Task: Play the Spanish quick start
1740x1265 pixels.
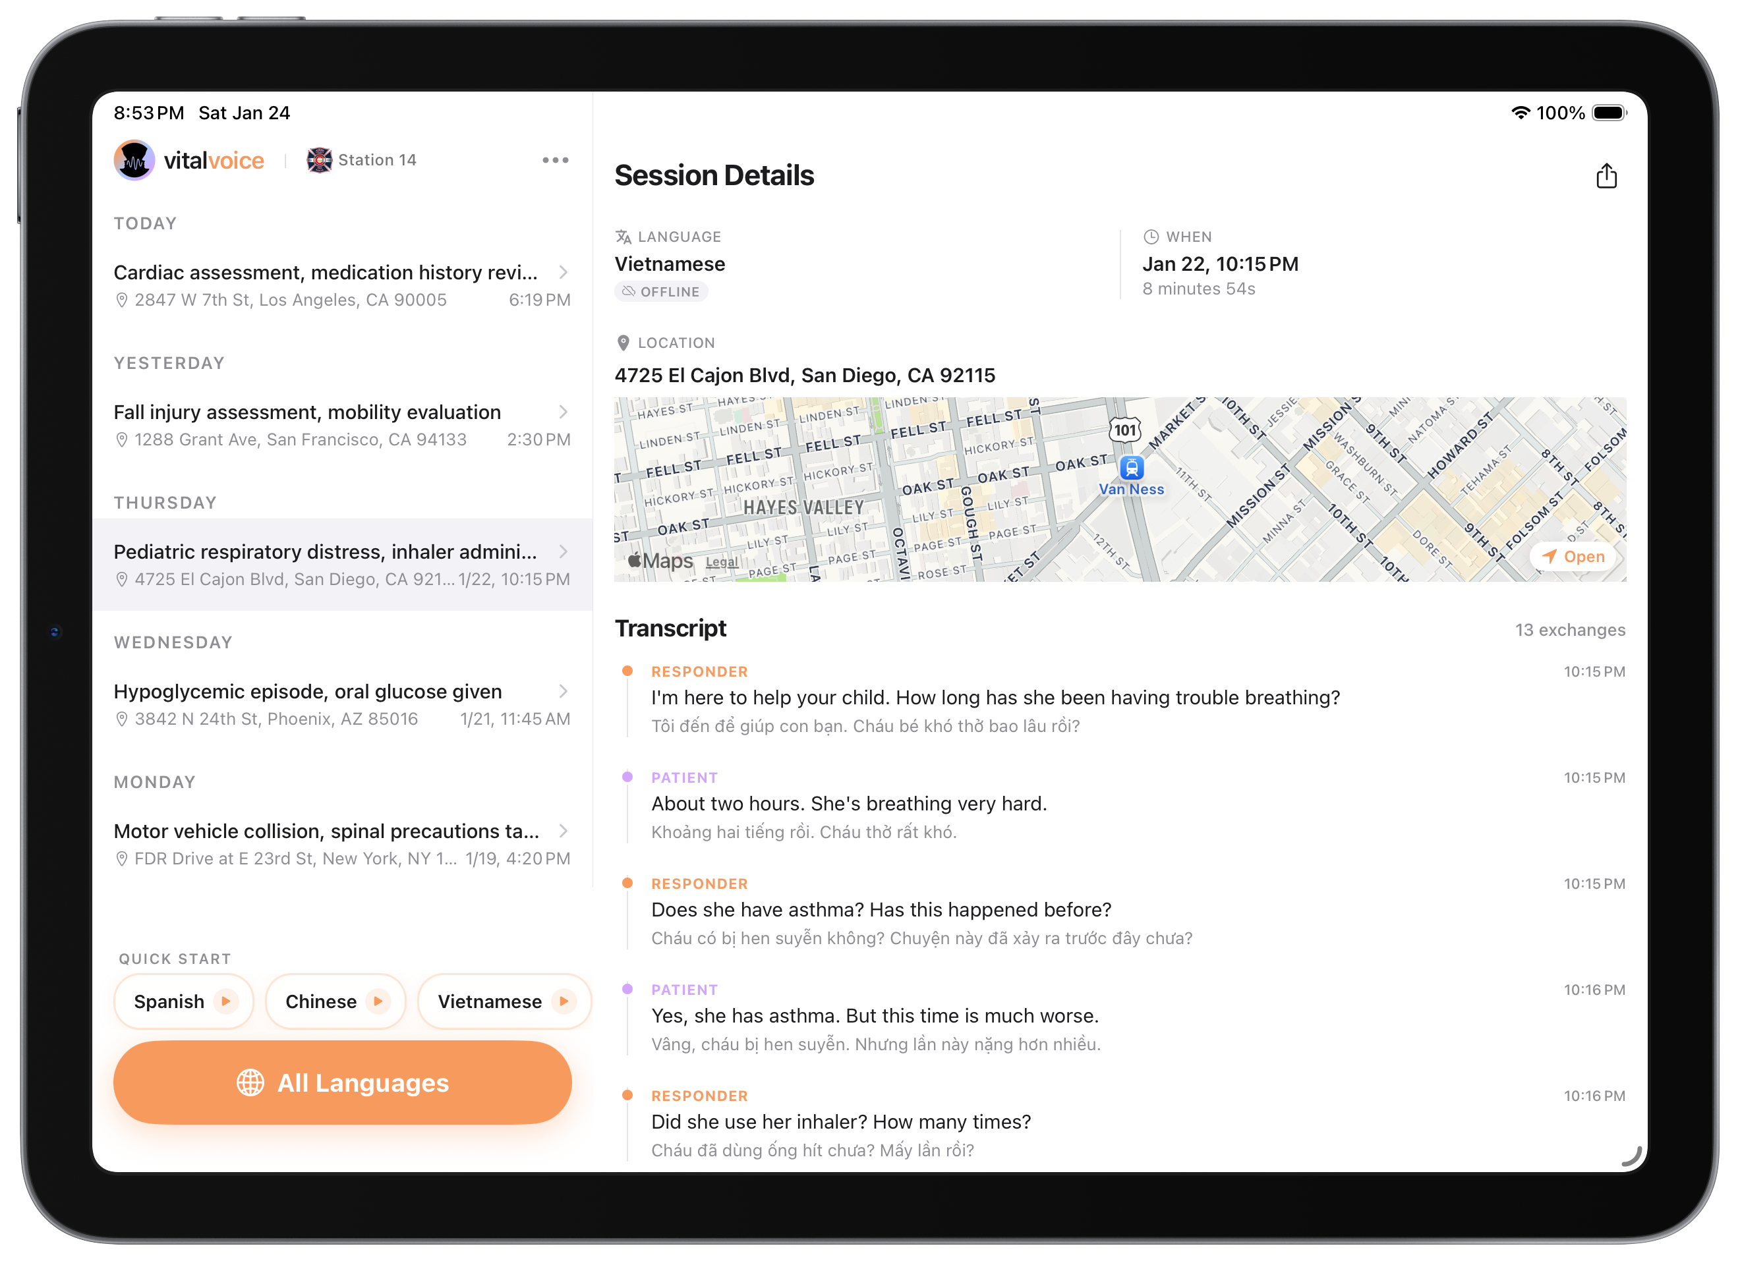Action: tap(226, 1001)
